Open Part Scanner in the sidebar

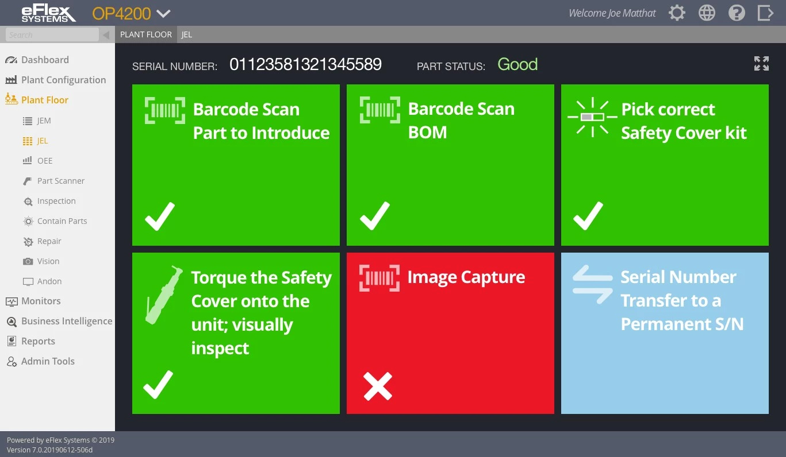(x=60, y=181)
